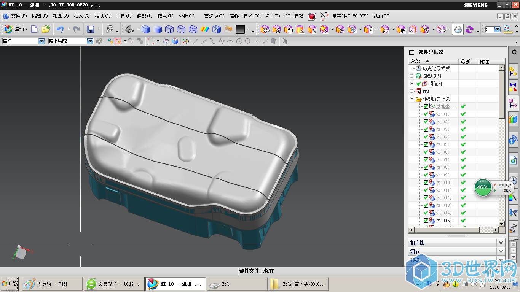Viewport: 520px width, 292px height.
Task: Expand the 模型视图 tree node
Action: 412,76
